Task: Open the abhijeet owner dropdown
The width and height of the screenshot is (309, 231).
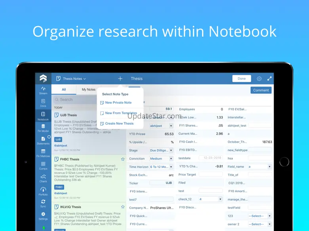Action: pos(161,126)
